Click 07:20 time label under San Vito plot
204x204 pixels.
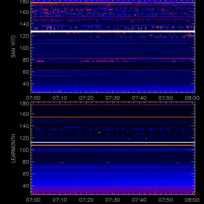pos(86,98)
